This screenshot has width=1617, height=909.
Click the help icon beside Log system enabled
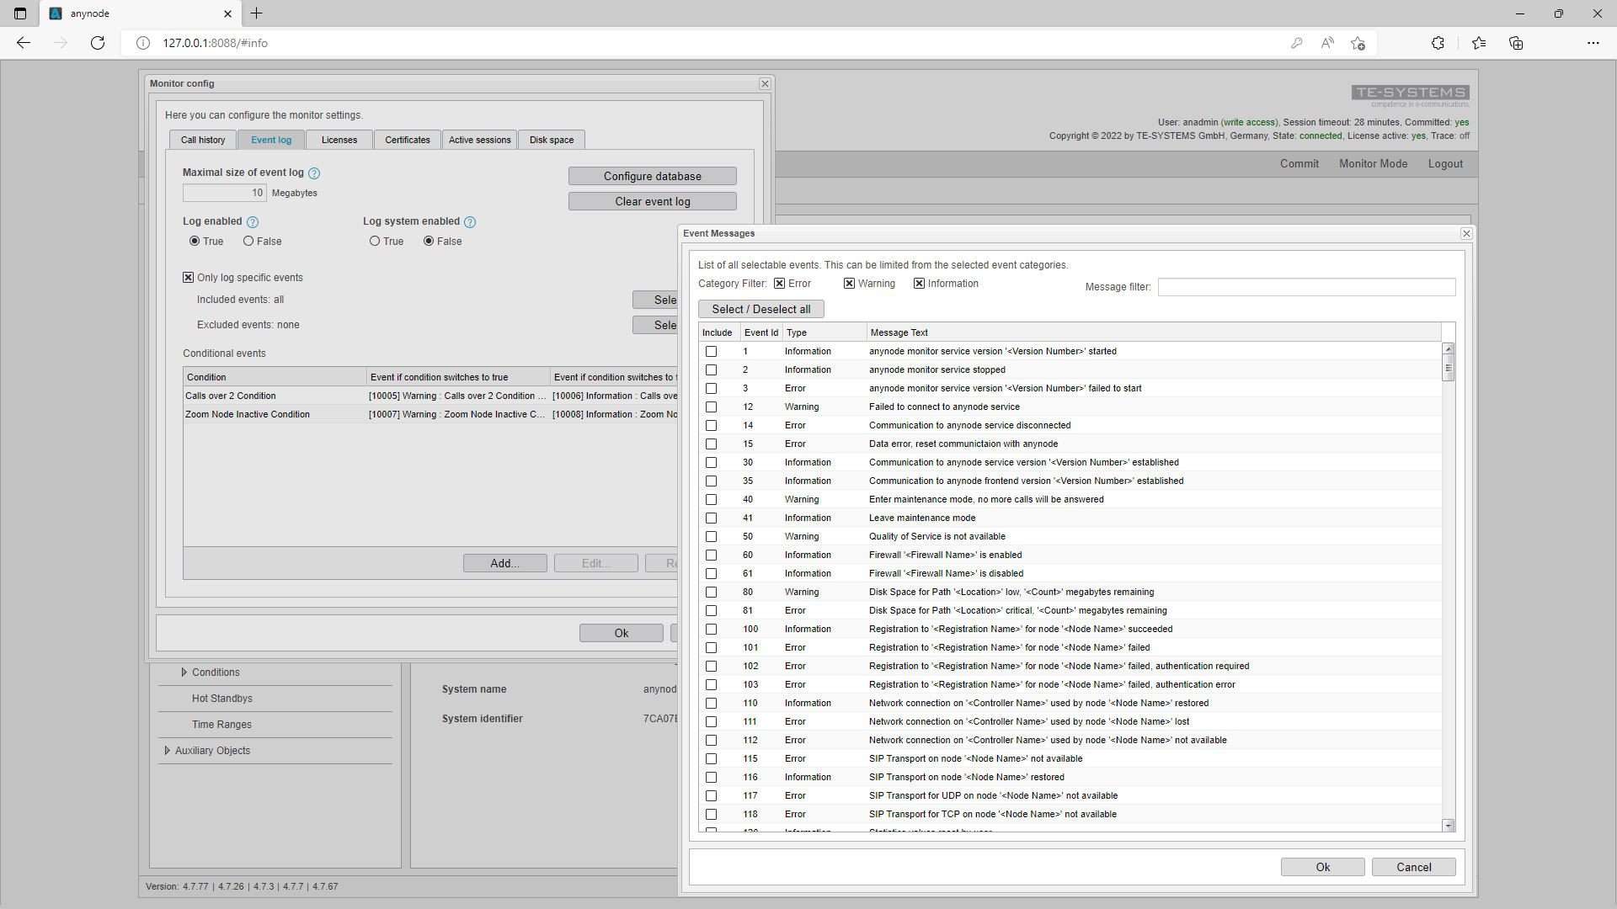coord(470,222)
